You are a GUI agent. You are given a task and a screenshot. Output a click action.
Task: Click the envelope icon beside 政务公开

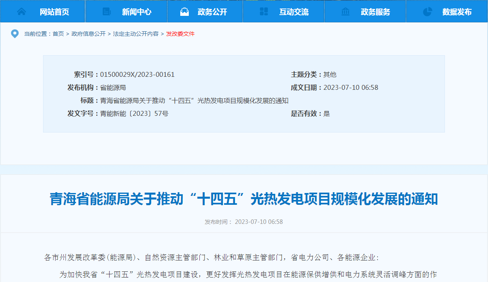185,12
